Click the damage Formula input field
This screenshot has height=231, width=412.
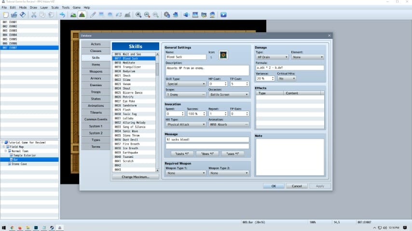(x=289, y=68)
